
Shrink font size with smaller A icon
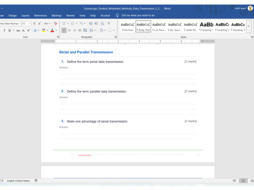[40, 23]
